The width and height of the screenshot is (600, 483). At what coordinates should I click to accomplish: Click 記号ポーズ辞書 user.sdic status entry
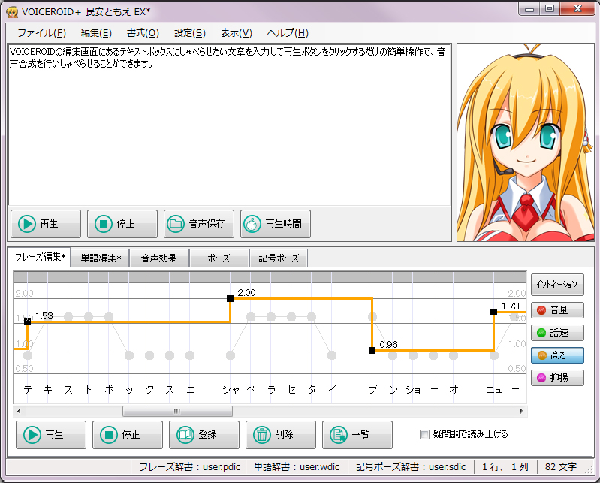click(x=411, y=467)
